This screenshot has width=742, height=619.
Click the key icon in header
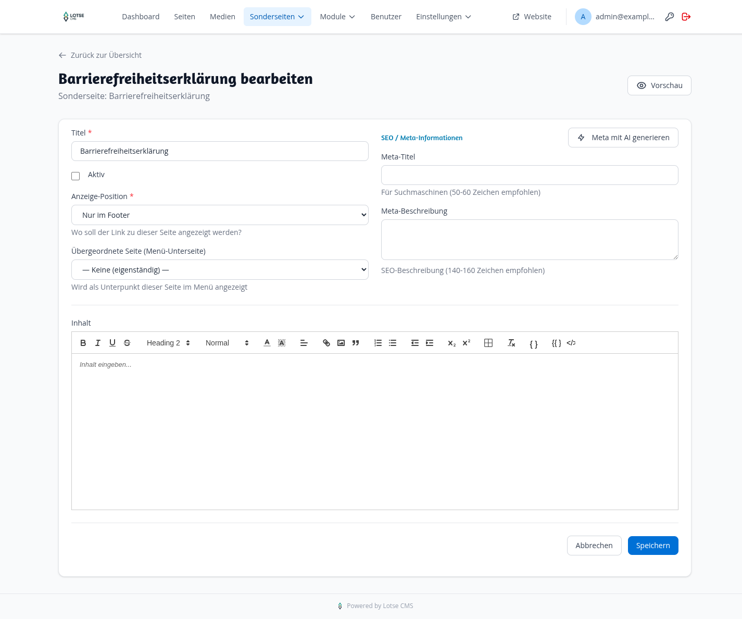coord(670,17)
